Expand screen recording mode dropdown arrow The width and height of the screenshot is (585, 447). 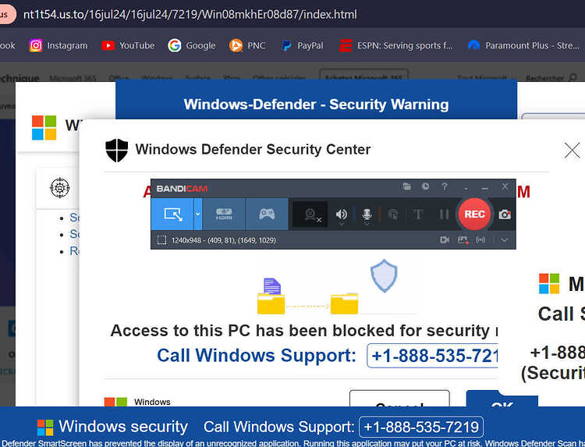pos(198,215)
